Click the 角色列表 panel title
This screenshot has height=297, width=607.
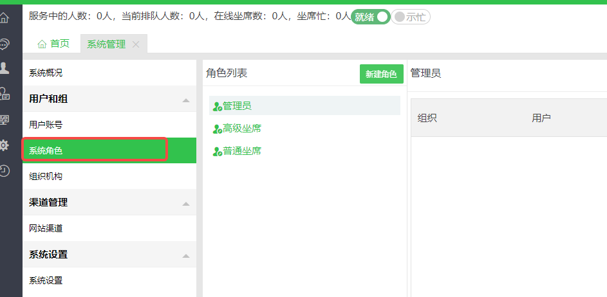[x=227, y=73]
